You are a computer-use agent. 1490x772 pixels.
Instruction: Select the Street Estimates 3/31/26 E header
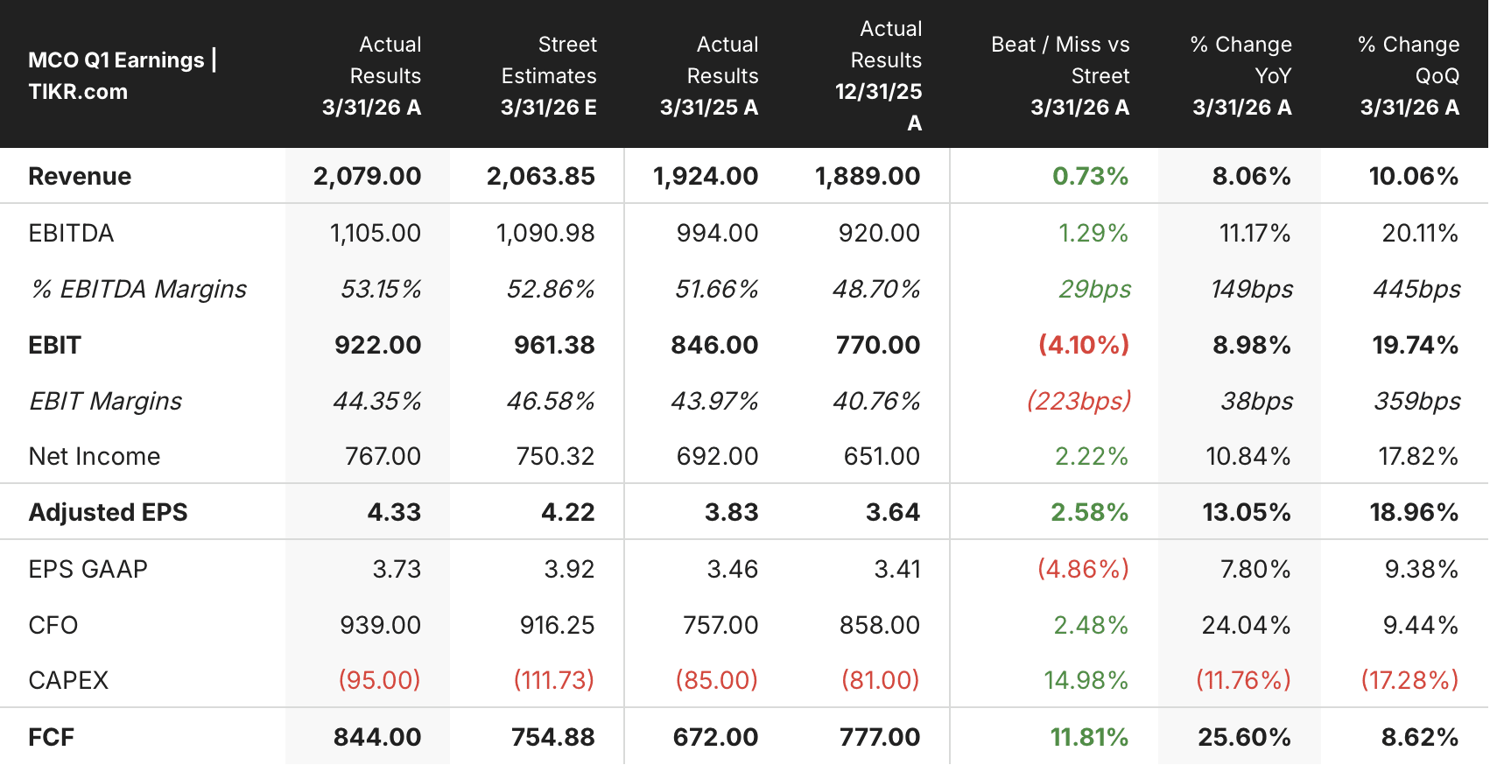click(x=549, y=75)
